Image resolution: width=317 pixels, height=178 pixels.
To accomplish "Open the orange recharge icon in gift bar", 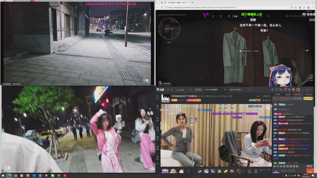I will (x=250, y=171).
